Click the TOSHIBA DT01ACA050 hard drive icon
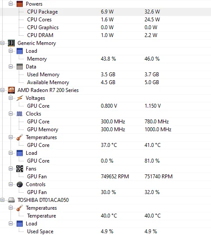 (11, 200)
